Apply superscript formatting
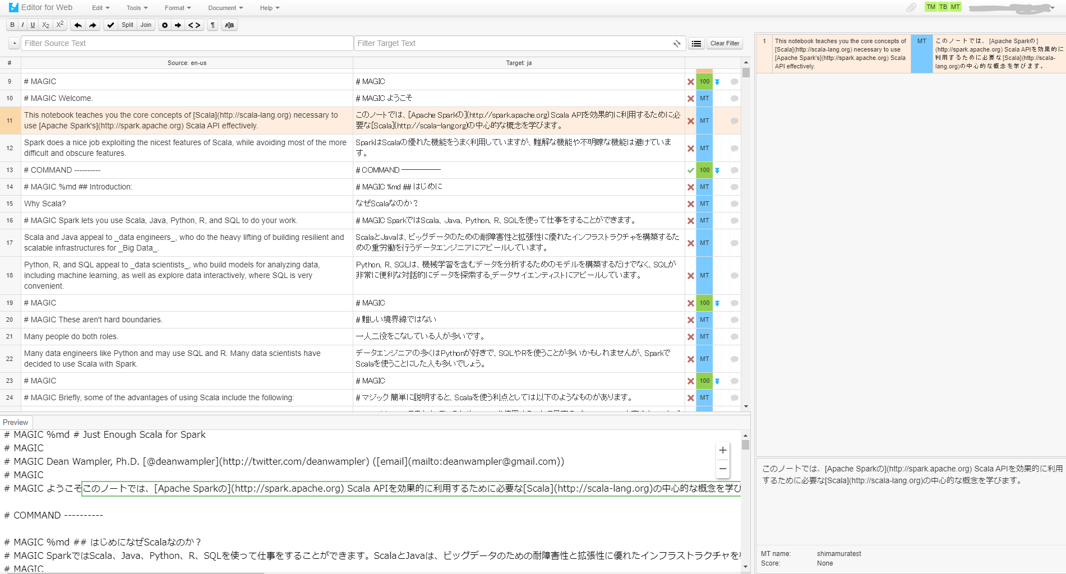The width and height of the screenshot is (1066, 574). tap(60, 25)
